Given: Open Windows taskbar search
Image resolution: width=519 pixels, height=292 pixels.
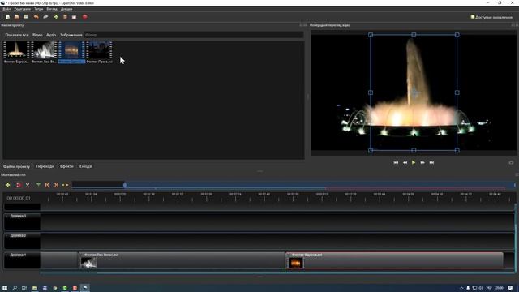Looking at the screenshot, I should point(15,288).
